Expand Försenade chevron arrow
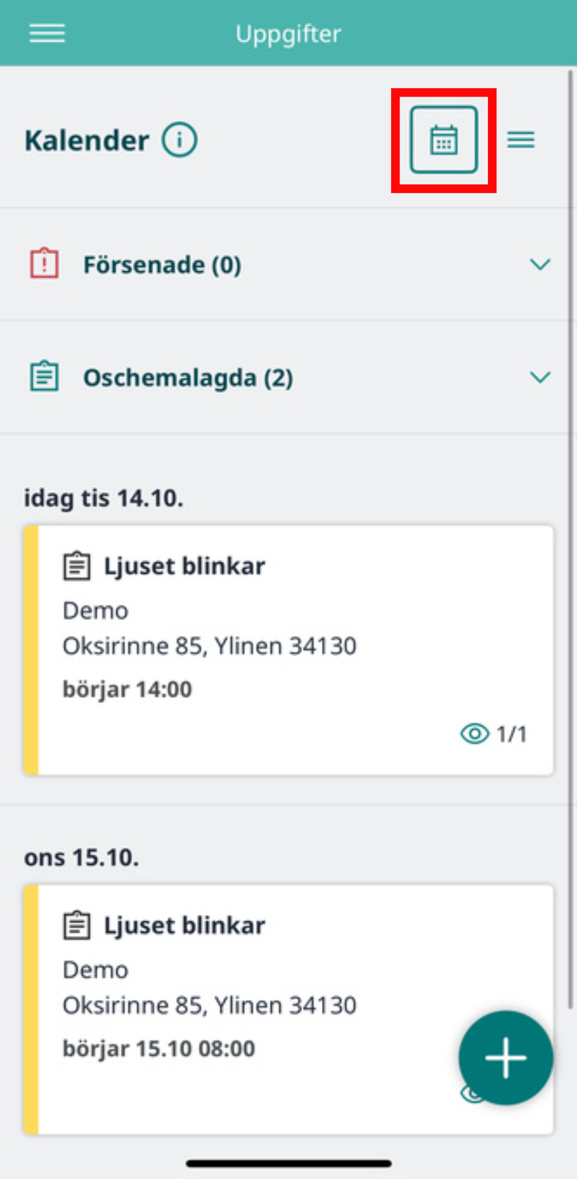This screenshot has width=577, height=1179. coord(540,264)
